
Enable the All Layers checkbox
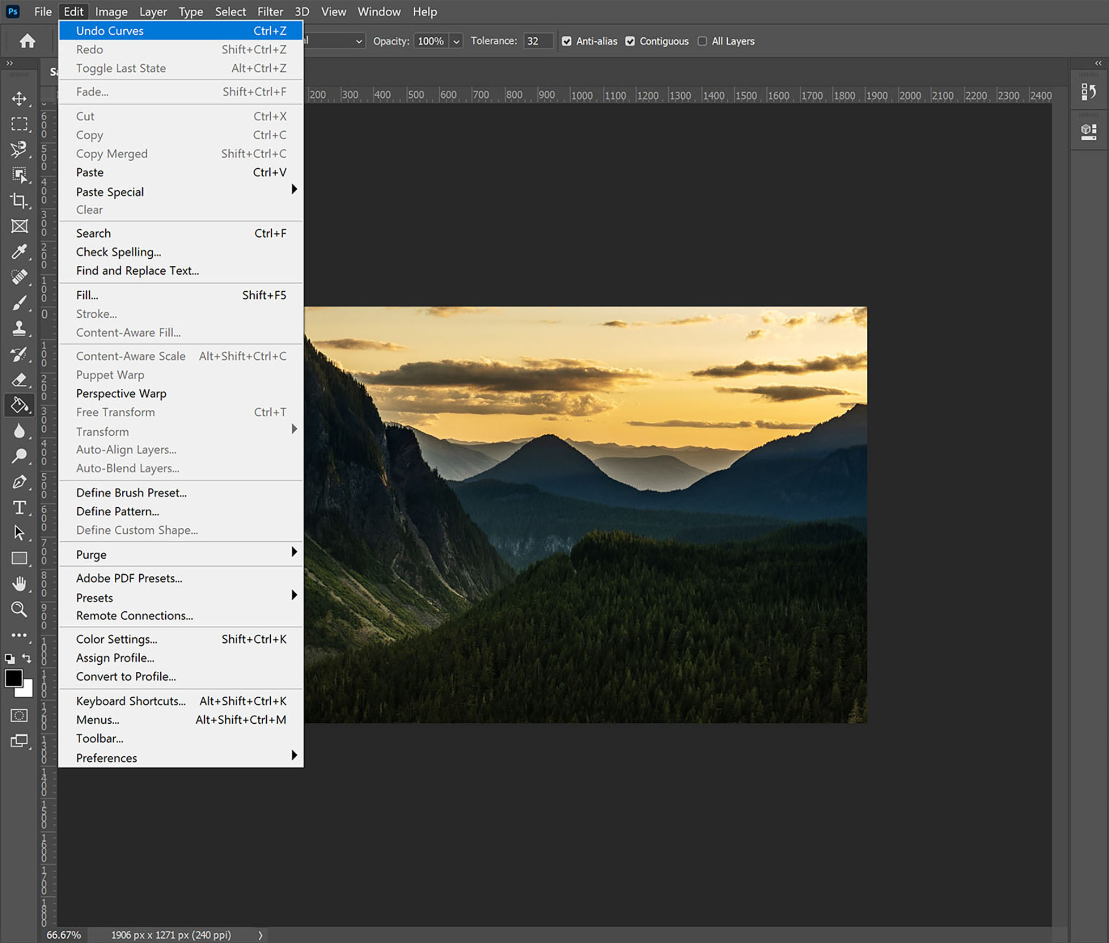click(702, 41)
